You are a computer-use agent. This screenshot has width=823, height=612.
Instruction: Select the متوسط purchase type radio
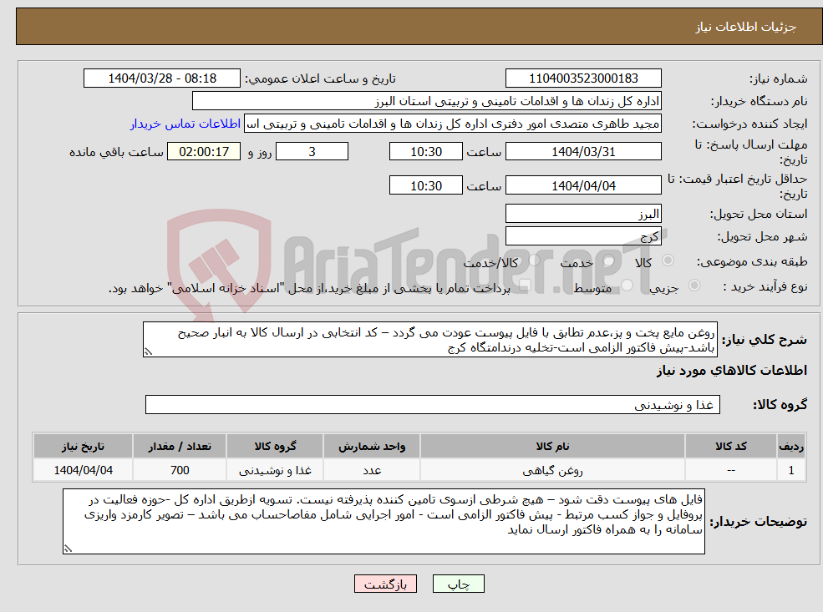coord(627,286)
